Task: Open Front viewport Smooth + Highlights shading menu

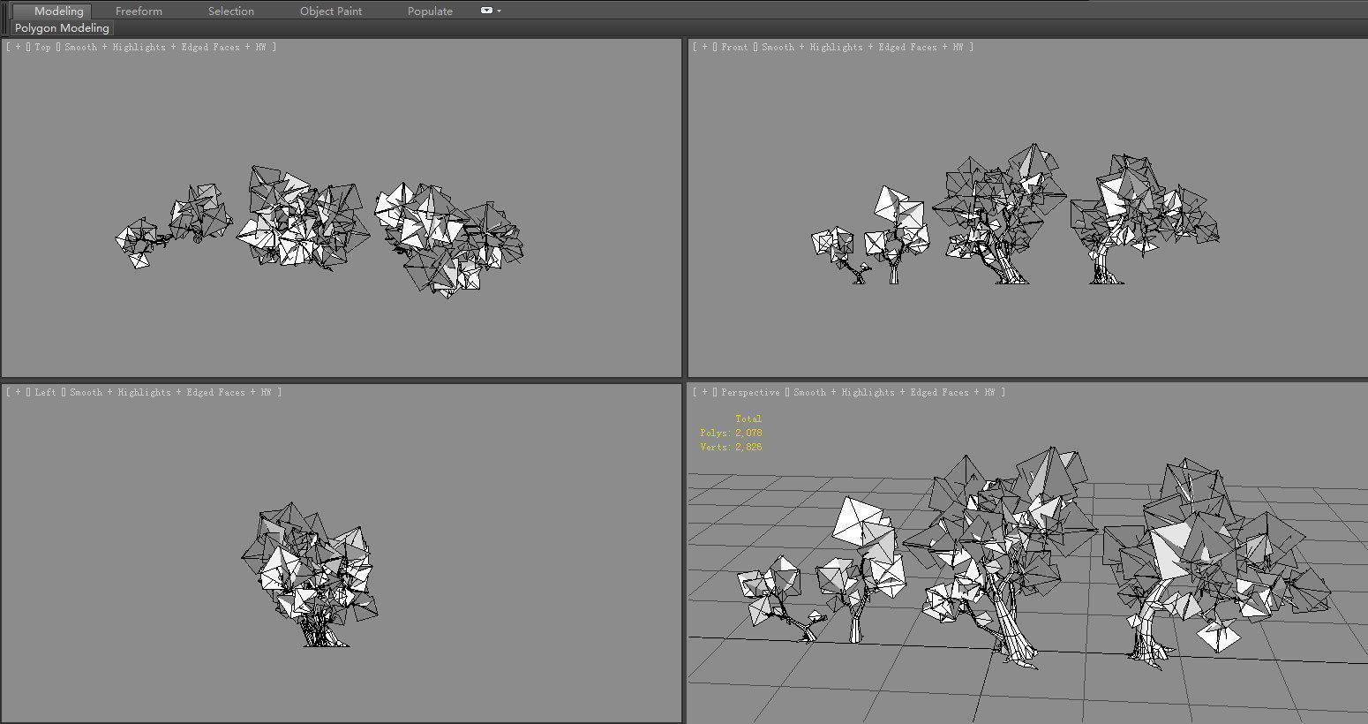Action: (x=862, y=47)
